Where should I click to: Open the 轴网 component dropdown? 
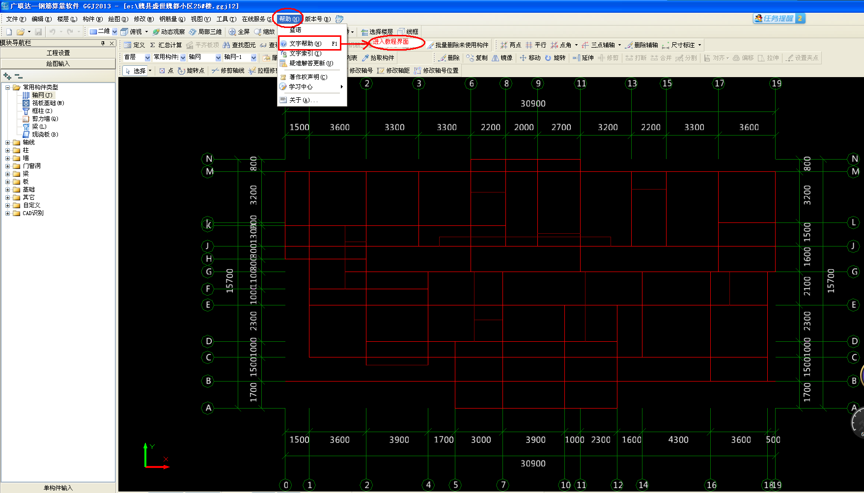click(218, 57)
